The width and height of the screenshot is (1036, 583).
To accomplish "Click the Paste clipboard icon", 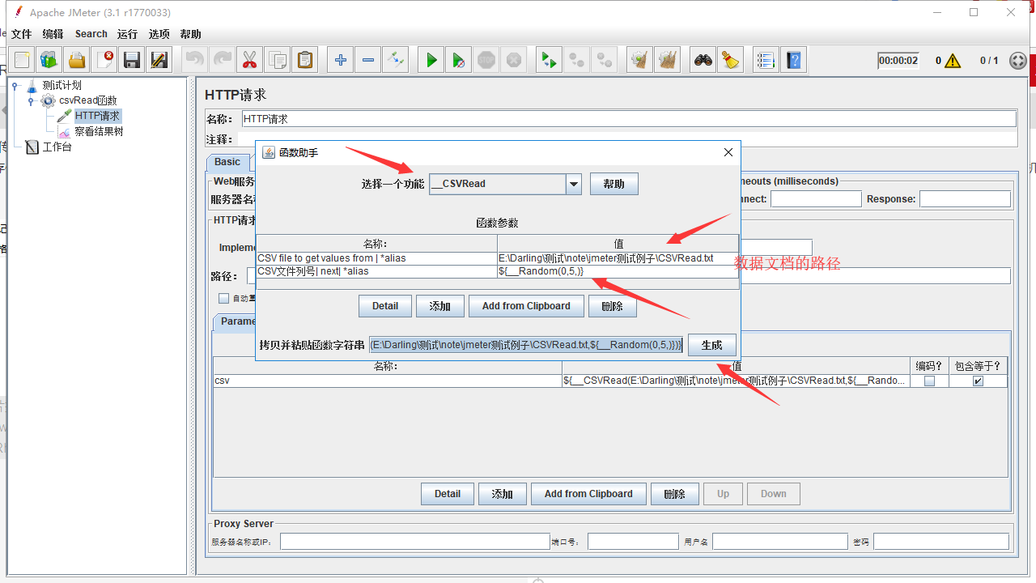I will [305, 60].
